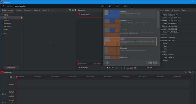Select the Compare layout

click(x=130, y=51)
